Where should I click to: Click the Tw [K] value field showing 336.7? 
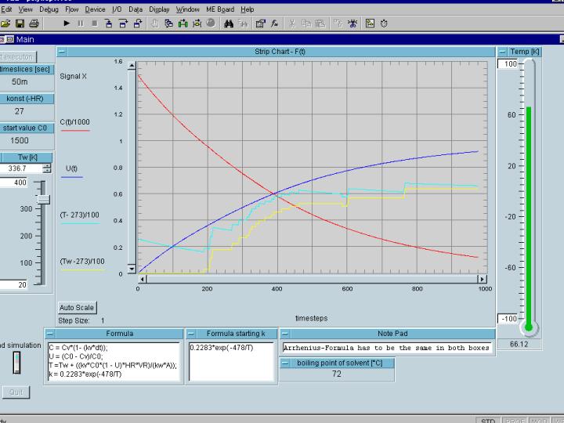pos(20,168)
